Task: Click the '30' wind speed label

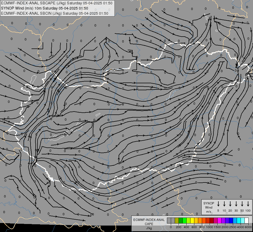Action: tap(236, 211)
